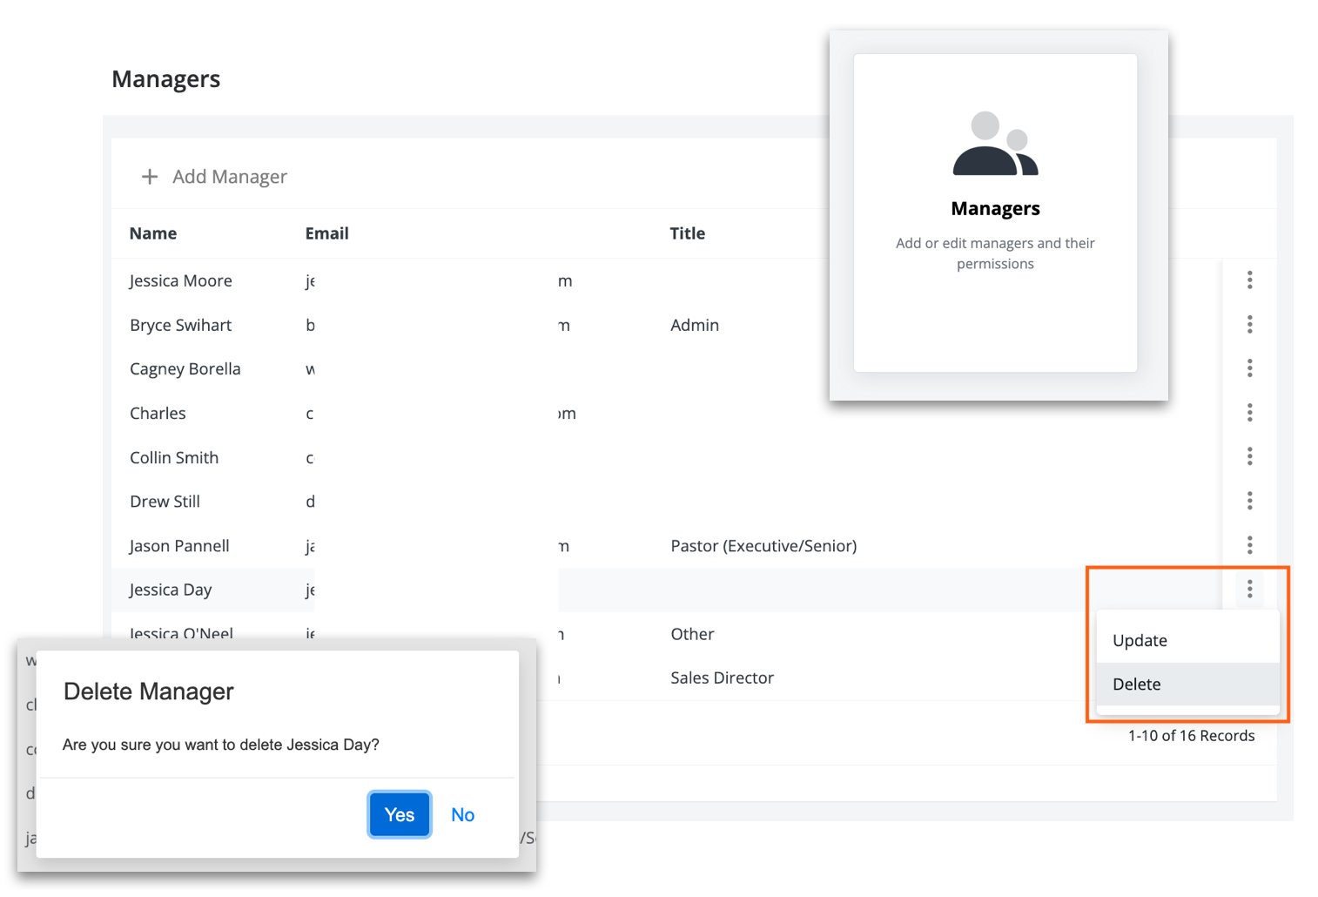Open row actions for Cagney Borella
This screenshot has height=897, width=1318.
[x=1249, y=368]
